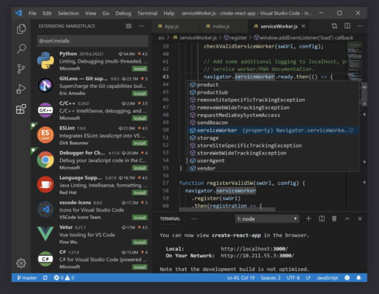The image size is (379, 294).
Task: Open the Go menu
Action: pyautogui.click(x=106, y=13)
